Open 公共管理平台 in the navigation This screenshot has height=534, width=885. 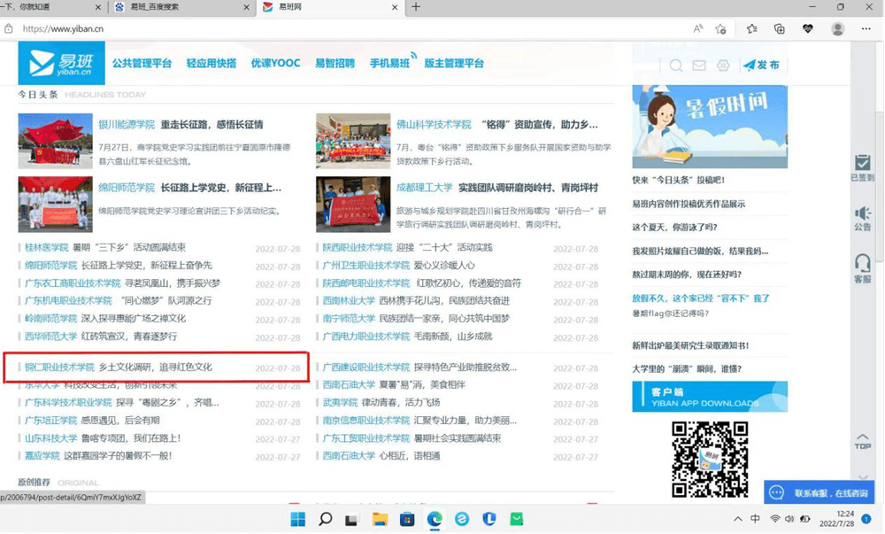click(x=142, y=63)
